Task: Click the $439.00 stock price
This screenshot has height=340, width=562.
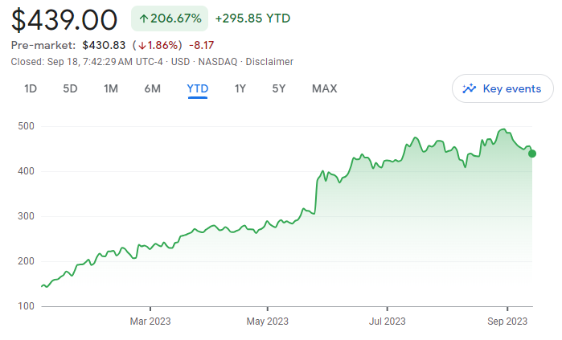Action: pyautogui.click(x=64, y=19)
